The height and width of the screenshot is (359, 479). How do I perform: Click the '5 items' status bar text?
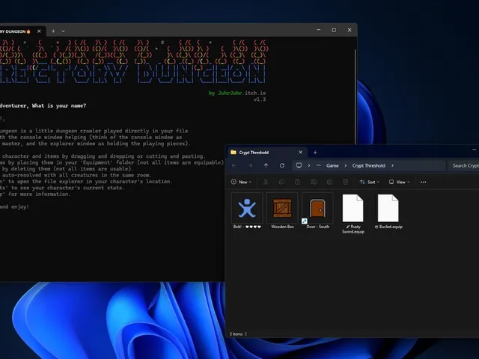[x=237, y=334]
